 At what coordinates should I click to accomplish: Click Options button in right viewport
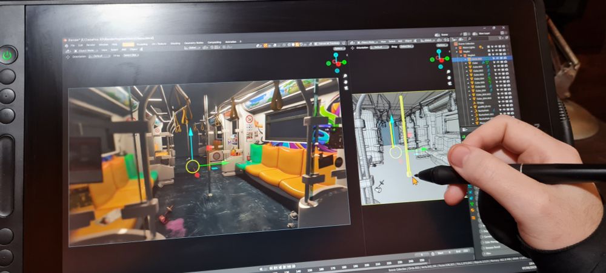(442, 45)
